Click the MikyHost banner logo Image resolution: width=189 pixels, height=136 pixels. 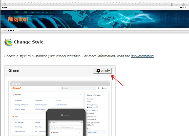(x=18, y=19)
